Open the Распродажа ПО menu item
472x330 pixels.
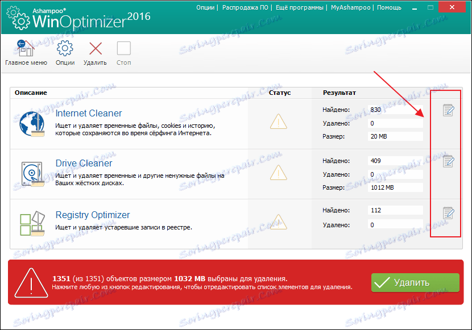[245, 7]
